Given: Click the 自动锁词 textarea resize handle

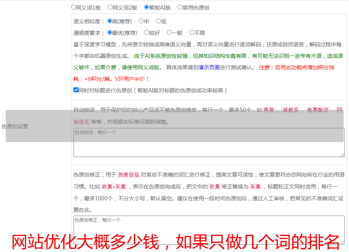Looking at the screenshot, I should click(342, 155).
